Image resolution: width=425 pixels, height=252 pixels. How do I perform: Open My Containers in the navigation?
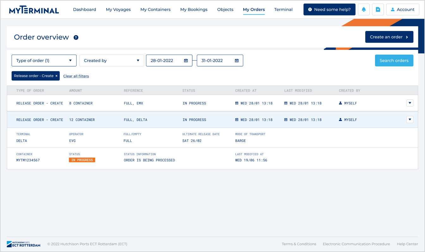point(156,9)
